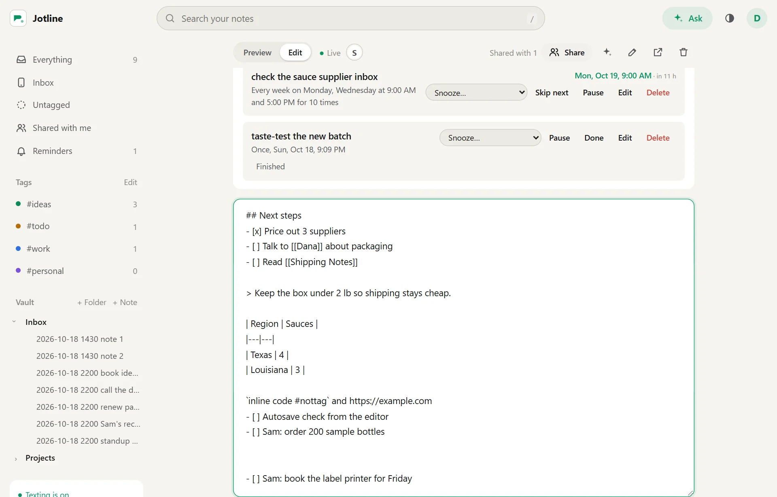This screenshot has width=777, height=497.
Task: Click the Inbox phone icon in sidebar
Action: pos(21,82)
